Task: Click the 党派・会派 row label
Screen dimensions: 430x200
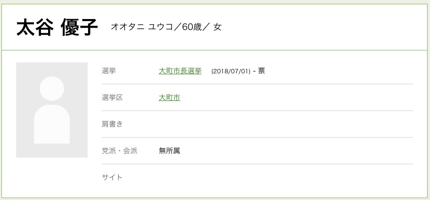Action: (x=120, y=151)
